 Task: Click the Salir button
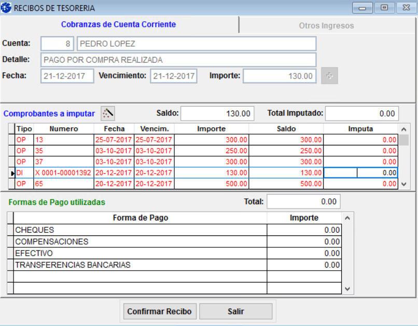click(x=235, y=312)
